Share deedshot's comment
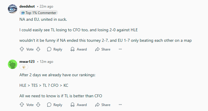Viewport: 208px width, 111px height. (x=103, y=49)
